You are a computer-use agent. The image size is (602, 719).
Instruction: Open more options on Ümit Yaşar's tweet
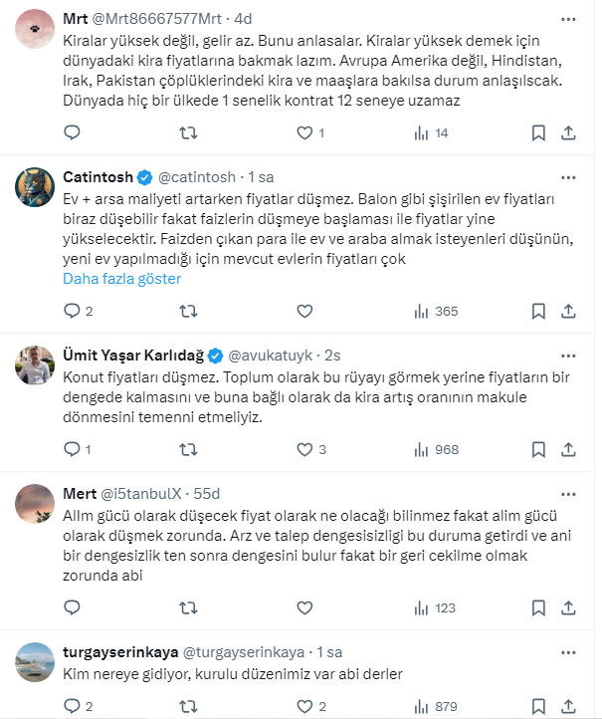pos(568,355)
